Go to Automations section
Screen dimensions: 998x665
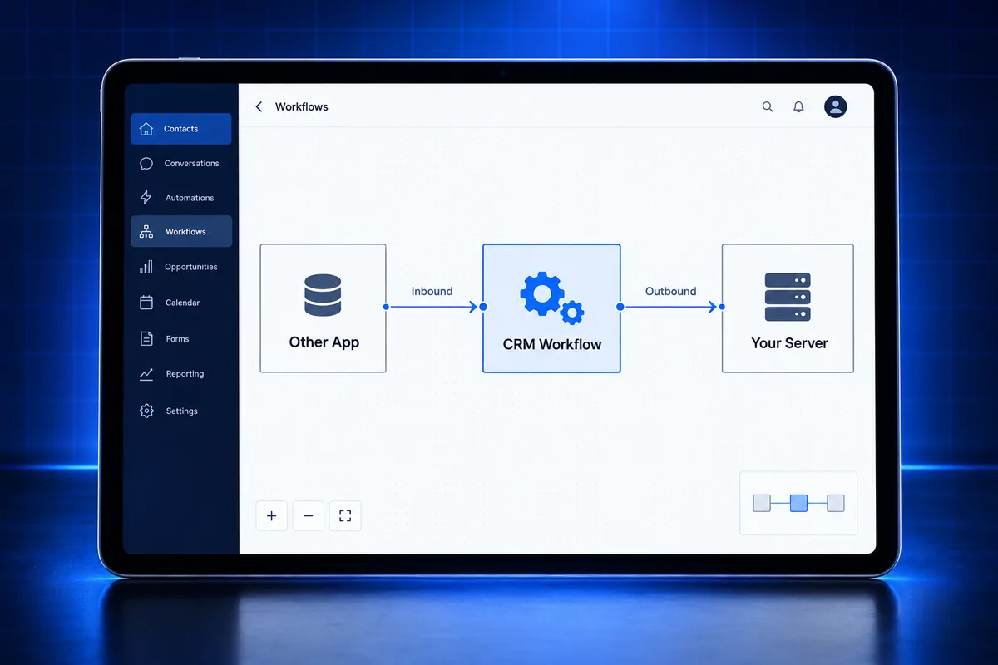tap(181, 198)
